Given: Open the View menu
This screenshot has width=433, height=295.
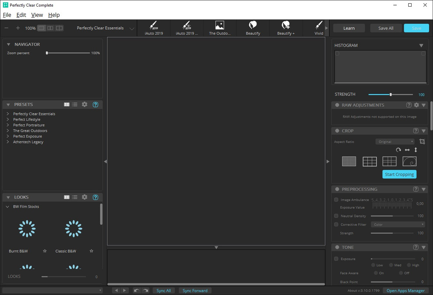Looking at the screenshot, I should click(x=37, y=15).
